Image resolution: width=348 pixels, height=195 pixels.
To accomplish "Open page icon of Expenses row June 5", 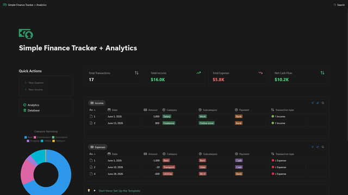I will coord(91,160).
